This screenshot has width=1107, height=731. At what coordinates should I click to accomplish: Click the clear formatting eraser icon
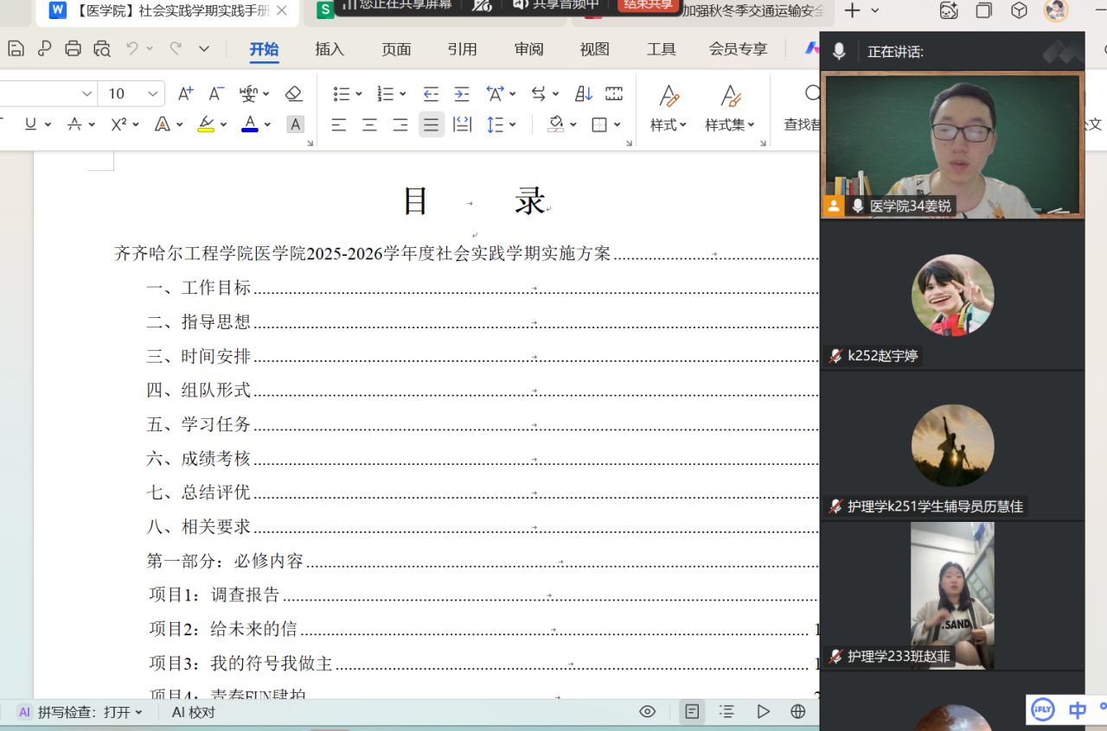[x=293, y=93]
